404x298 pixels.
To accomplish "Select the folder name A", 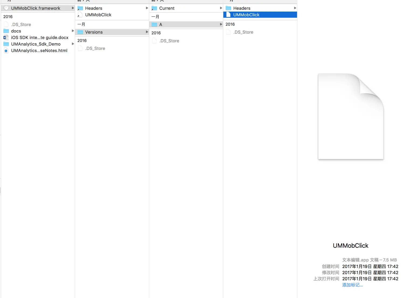I will click(x=161, y=25).
